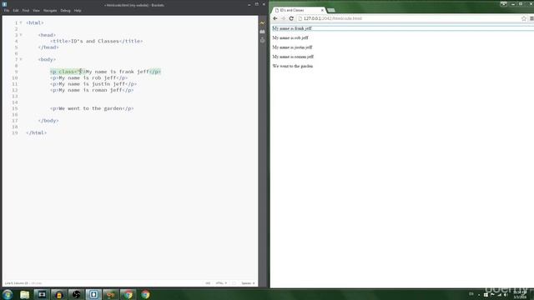Viewport: 534px width, 300px height.
Task: Go forward in Chrome browser
Action: 283,18
